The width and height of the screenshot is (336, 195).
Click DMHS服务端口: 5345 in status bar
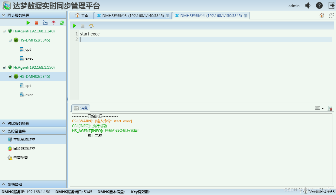(74, 192)
